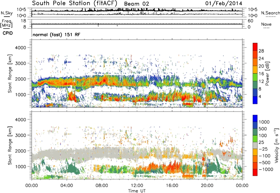Click the '16:00' time axis tick label
The height and width of the screenshot is (193, 280).
pos(172,186)
